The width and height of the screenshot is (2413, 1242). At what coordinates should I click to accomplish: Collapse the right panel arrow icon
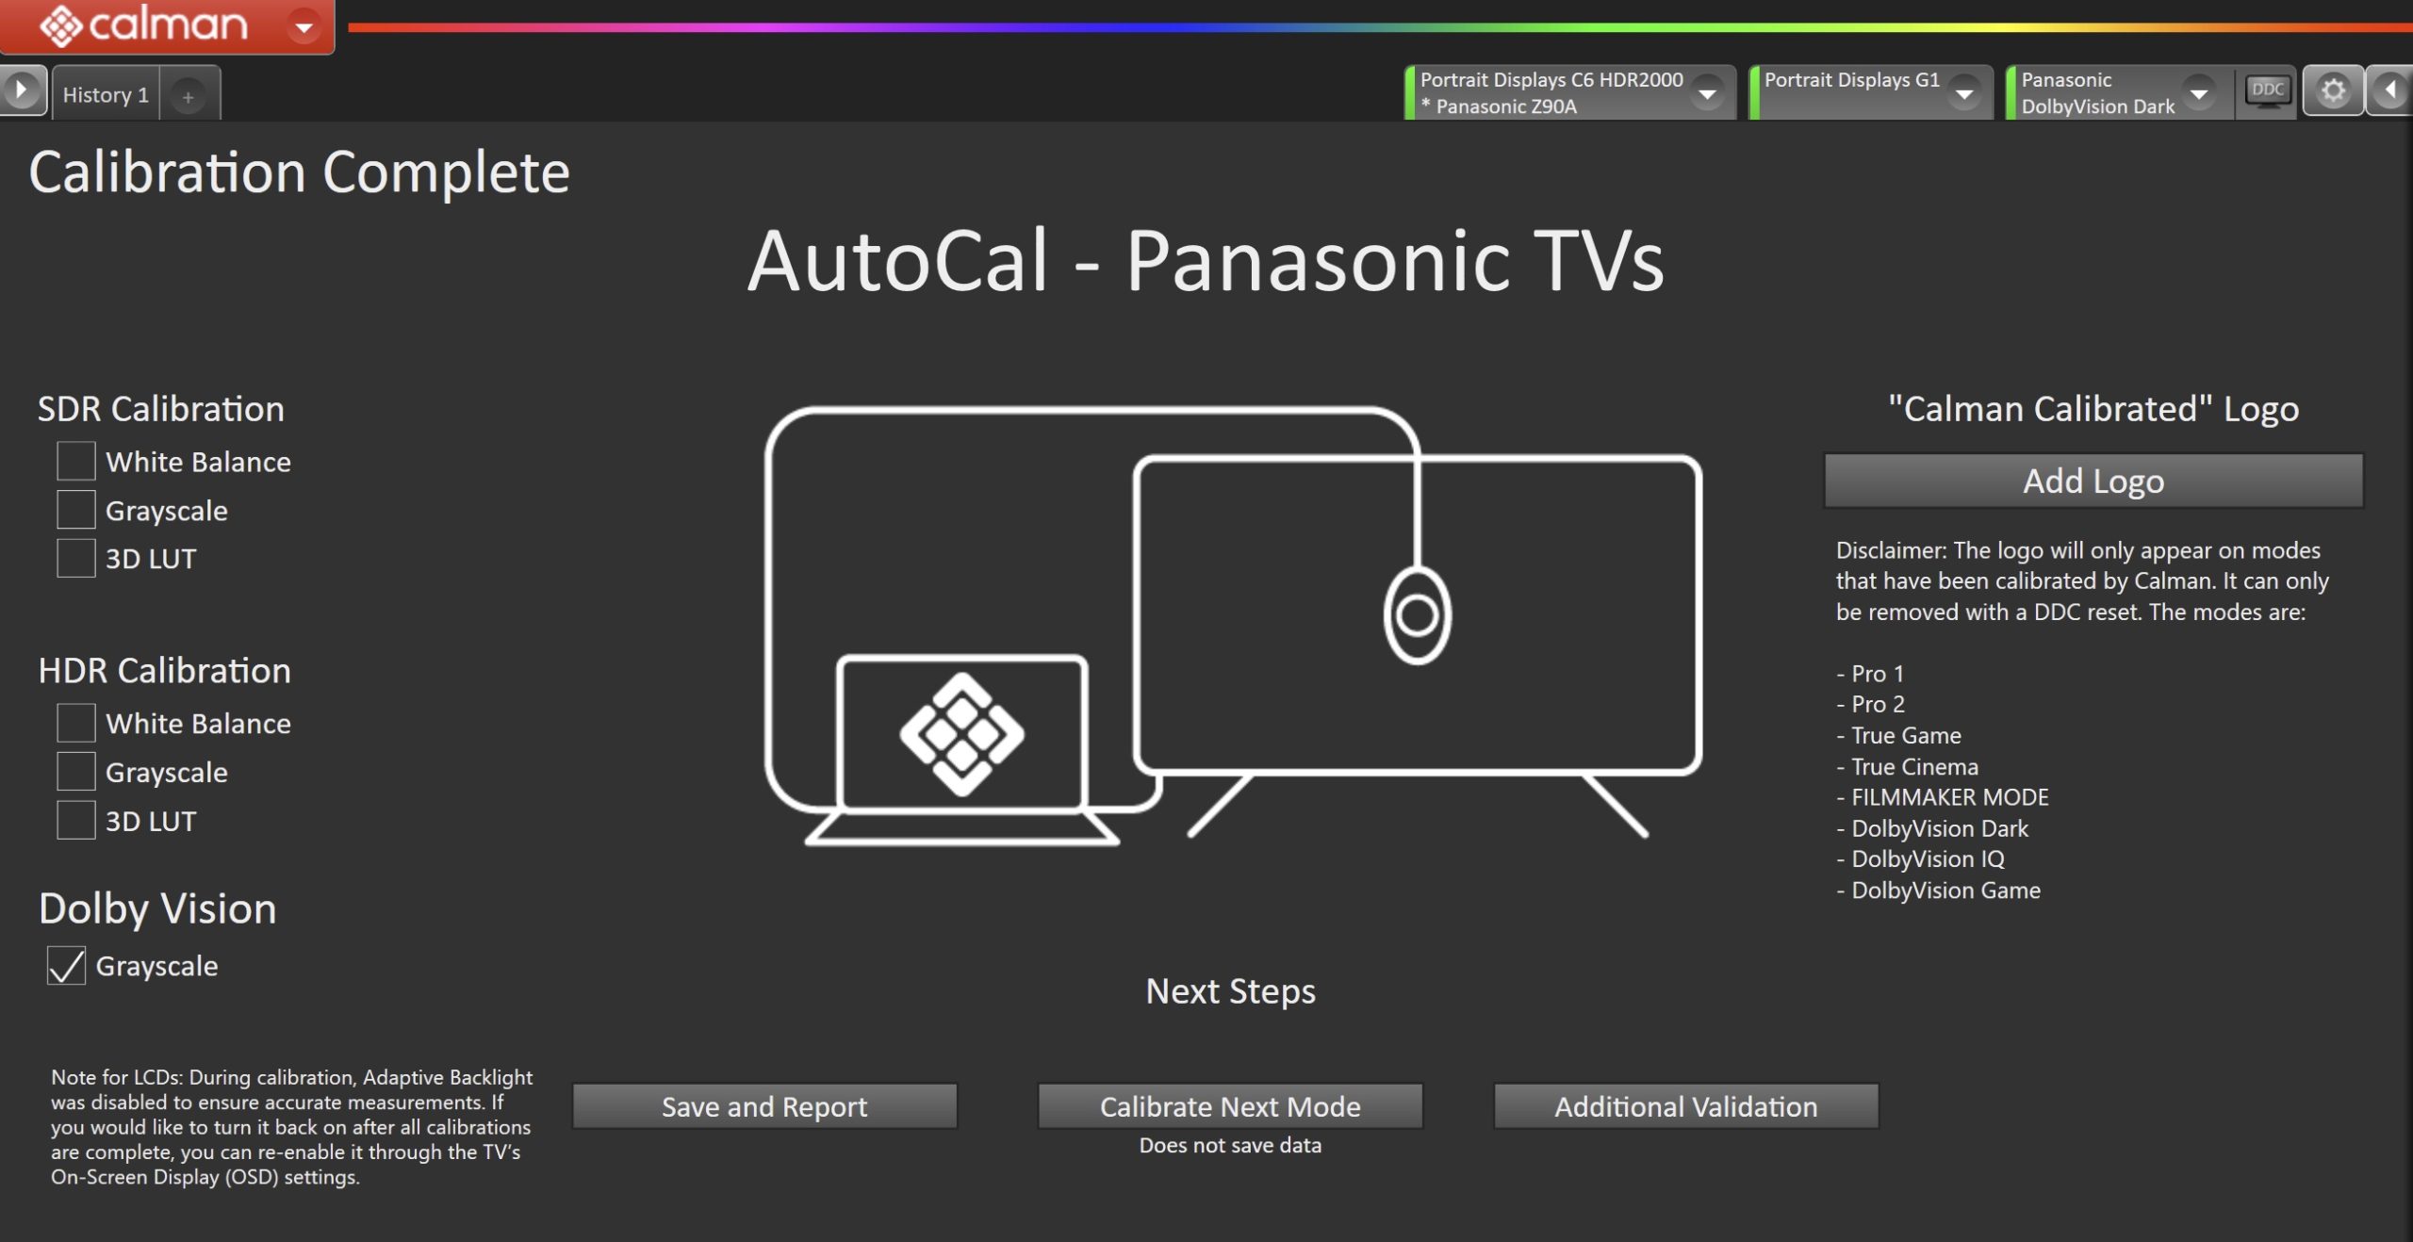click(2391, 91)
